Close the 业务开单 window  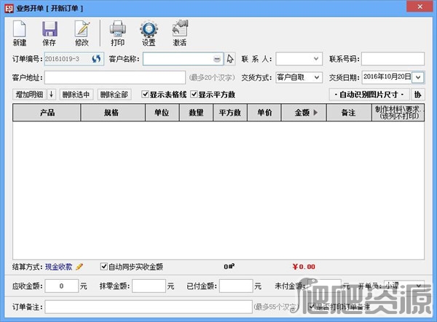(420, 7)
